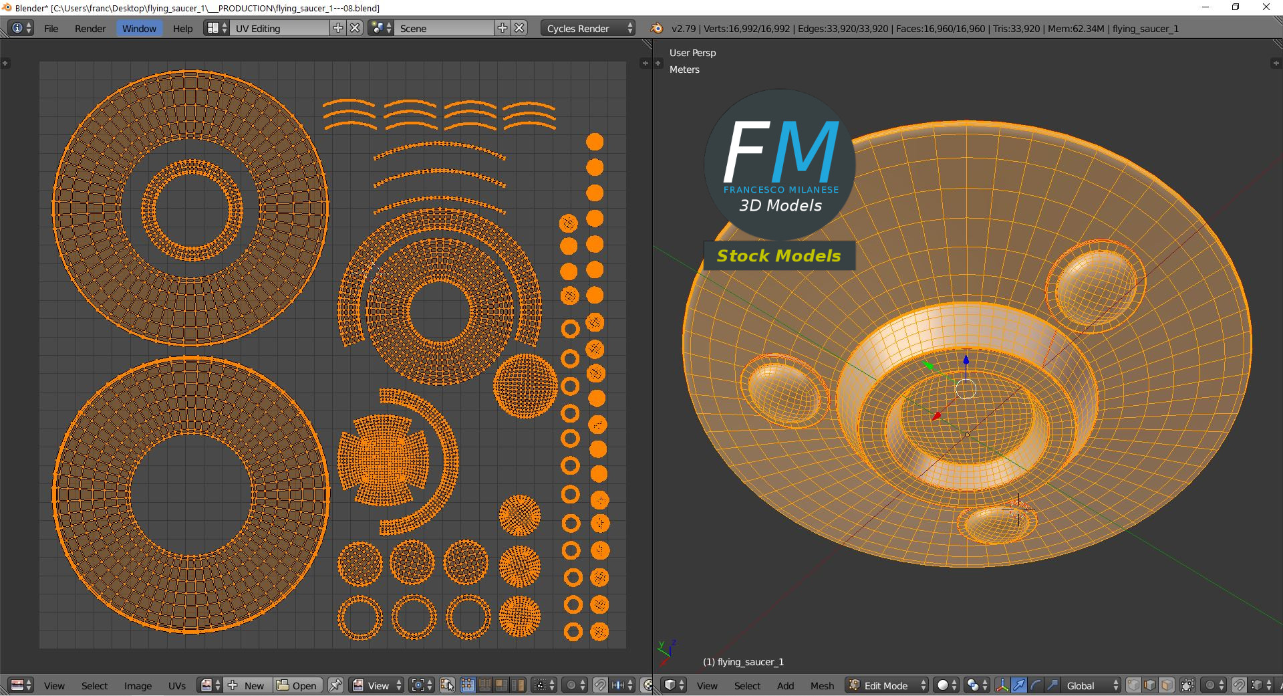The image size is (1283, 696).
Task: Enable the rotate manipulator
Action: (x=1036, y=685)
